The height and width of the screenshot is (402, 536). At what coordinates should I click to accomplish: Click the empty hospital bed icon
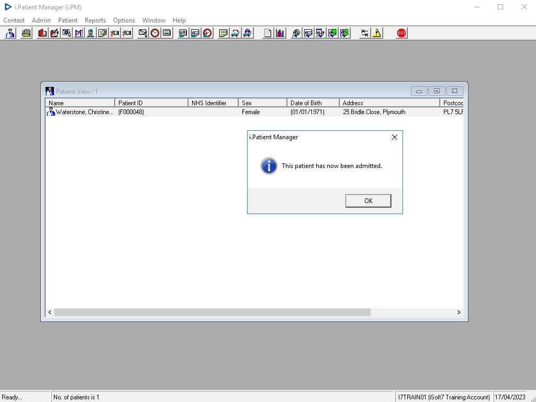(x=235, y=33)
